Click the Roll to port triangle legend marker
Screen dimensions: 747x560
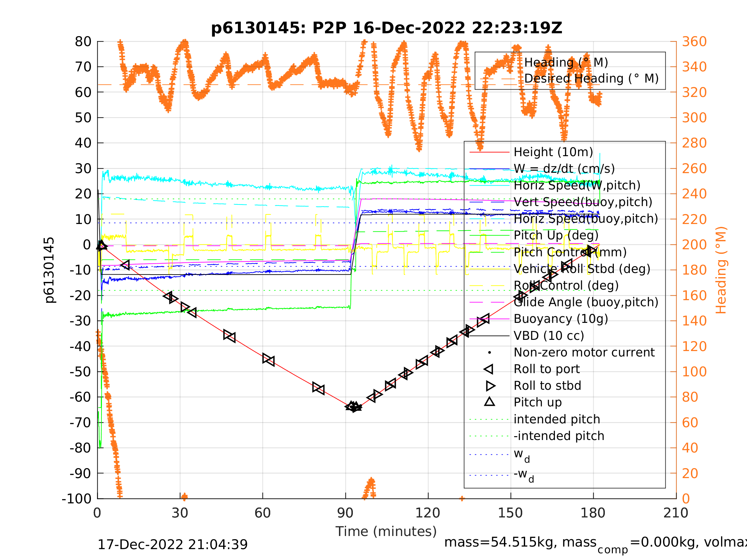click(489, 369)
